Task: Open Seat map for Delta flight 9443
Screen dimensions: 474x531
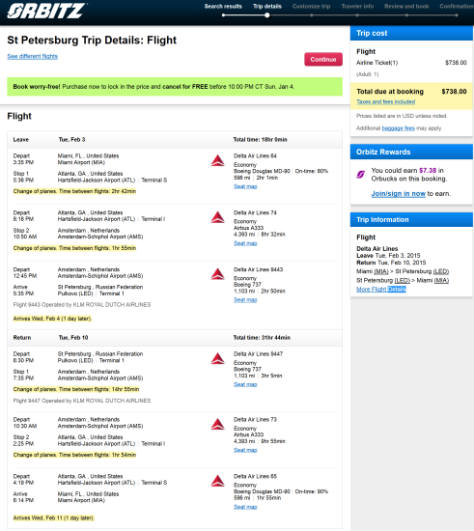Action: pos(245,299)
